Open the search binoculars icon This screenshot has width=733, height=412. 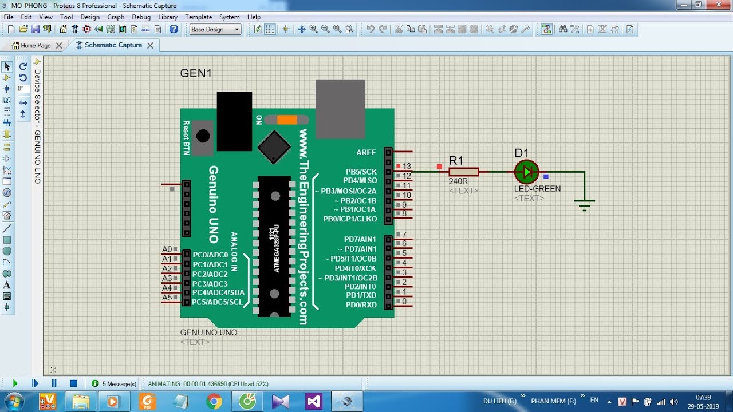tap(563, 29)
